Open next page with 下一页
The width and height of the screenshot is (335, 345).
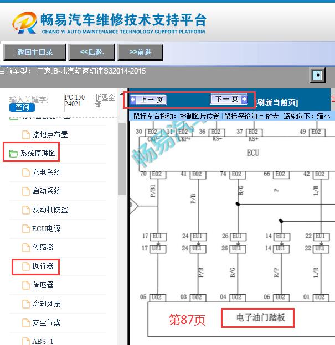[x=229, y=99]
